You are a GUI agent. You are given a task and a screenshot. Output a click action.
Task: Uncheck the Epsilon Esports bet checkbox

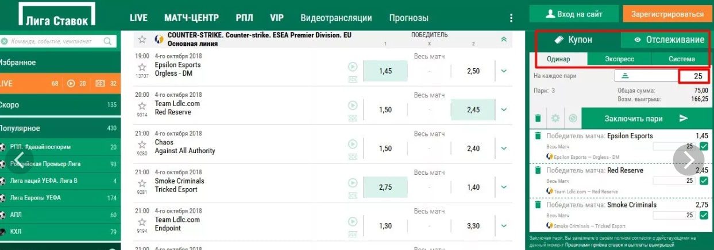point(704,146)
